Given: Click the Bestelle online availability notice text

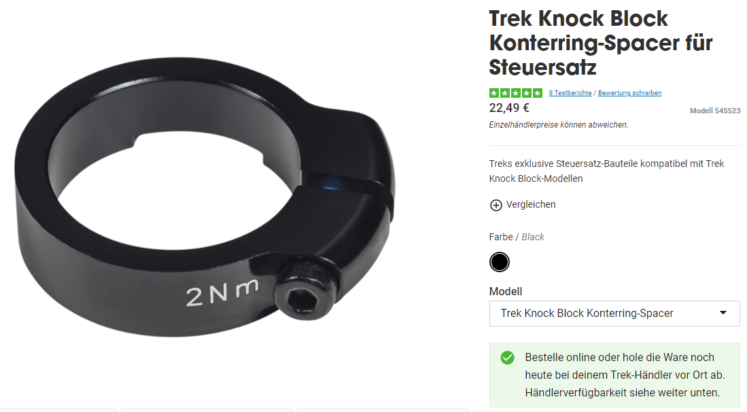Looking at the screenshot, I should click(x=625, y=375).
